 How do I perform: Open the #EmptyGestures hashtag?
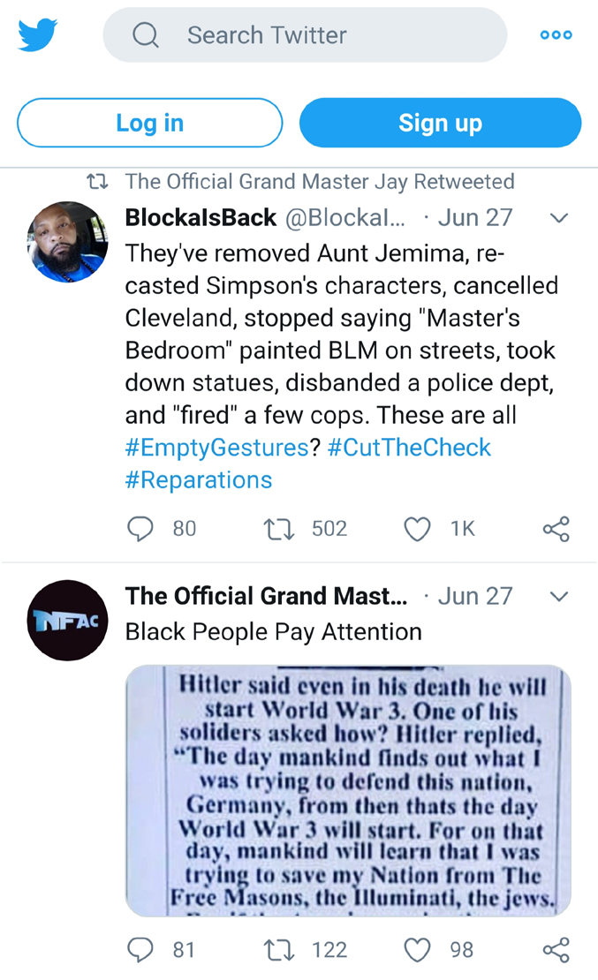pos(215,448)
